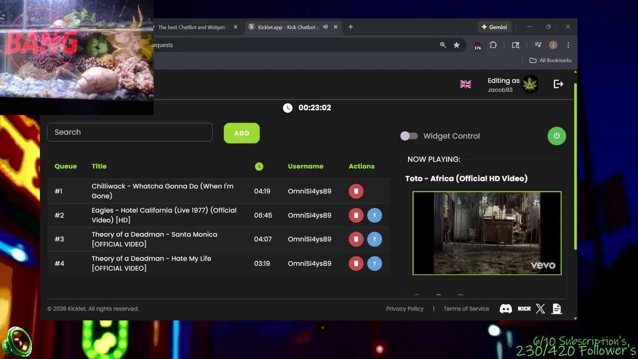
Task: Open the Chrome three-dot menu
Action: click(x=568, y=45)
